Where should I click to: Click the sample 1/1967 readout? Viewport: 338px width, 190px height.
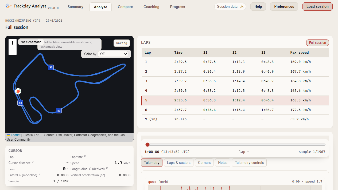point(312,152)
